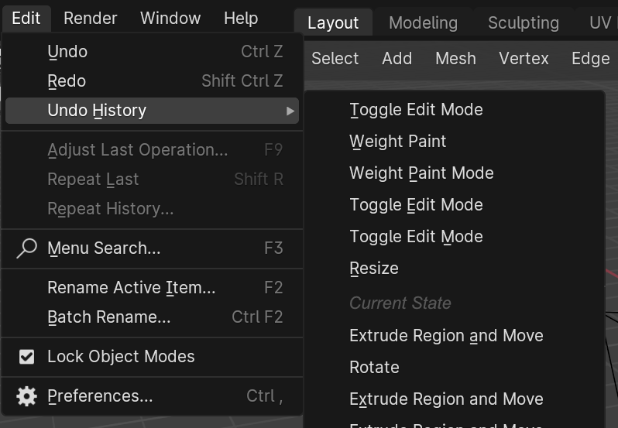
Task: Open the Help menu
Action: pos(241,18)
